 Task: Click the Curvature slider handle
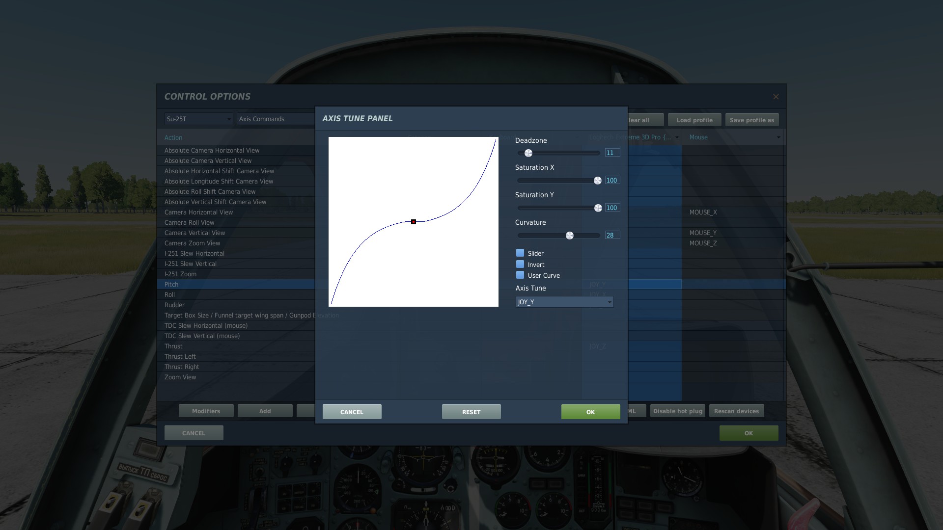coord(570,236)
